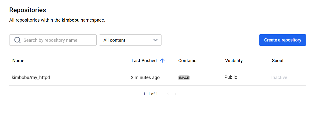Click the Public visibility cell
Image resolution: width=310 pixels, height=125 pixels.
(x=231, y=77)
